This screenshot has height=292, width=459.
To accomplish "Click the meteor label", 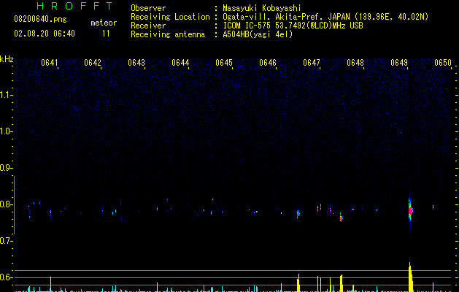I will [104, 23].
